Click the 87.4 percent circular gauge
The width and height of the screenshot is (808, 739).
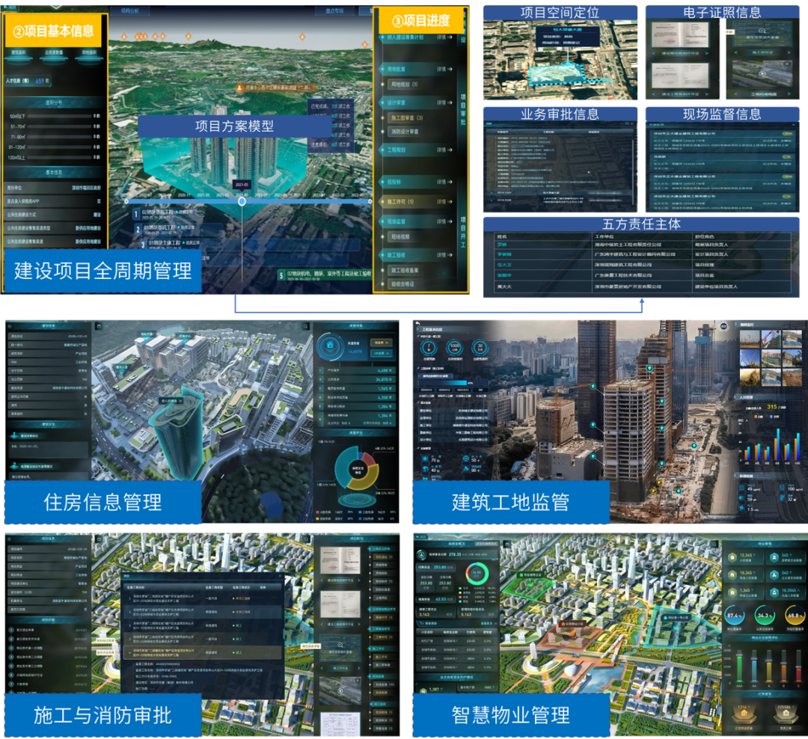pos(735,616)
